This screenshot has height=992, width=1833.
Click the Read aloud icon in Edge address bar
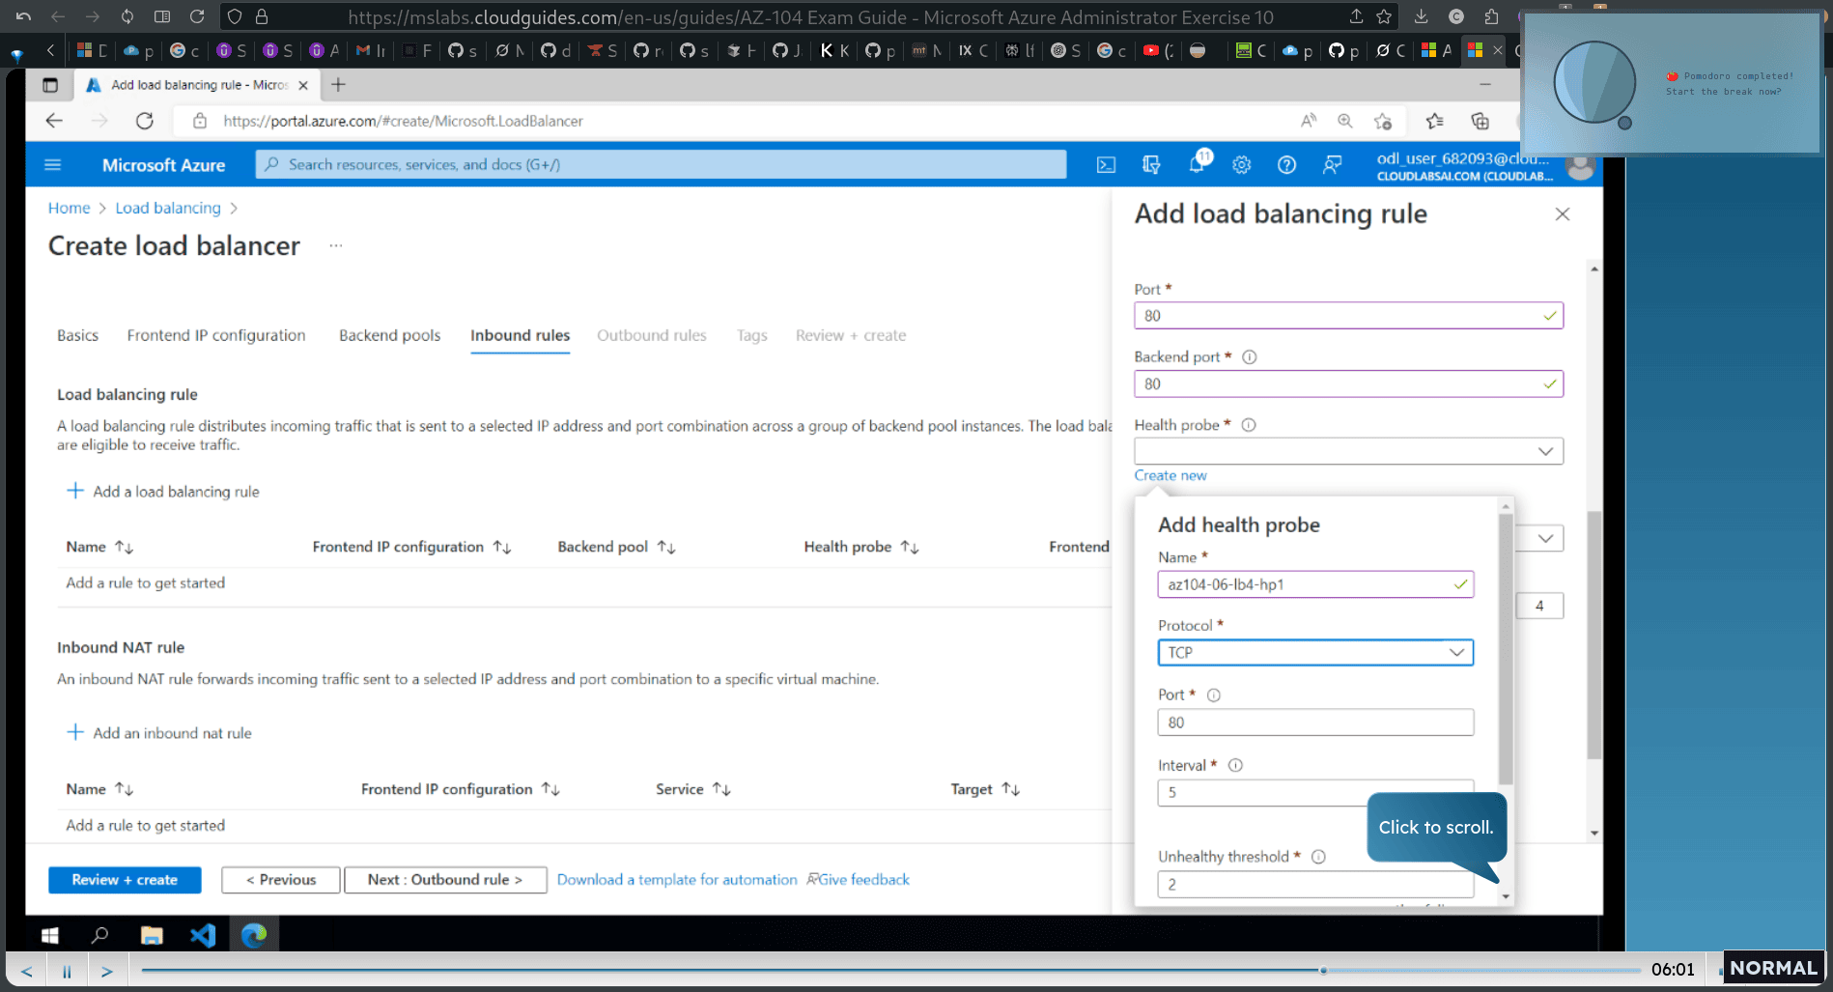pyautogui.click(x=1308, y=121)
